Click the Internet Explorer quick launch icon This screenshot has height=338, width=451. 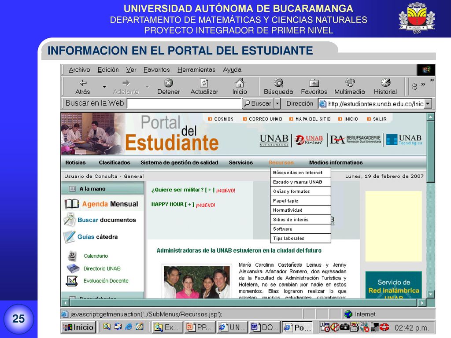pos(129,327)
